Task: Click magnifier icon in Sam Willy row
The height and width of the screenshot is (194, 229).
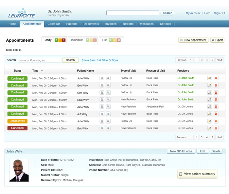Action: pos(108,100)
